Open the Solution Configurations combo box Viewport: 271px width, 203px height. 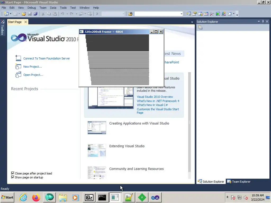point(113,14)
